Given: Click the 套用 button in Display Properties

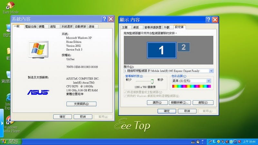Looking at the screenshot, I should tap(207, 111).
